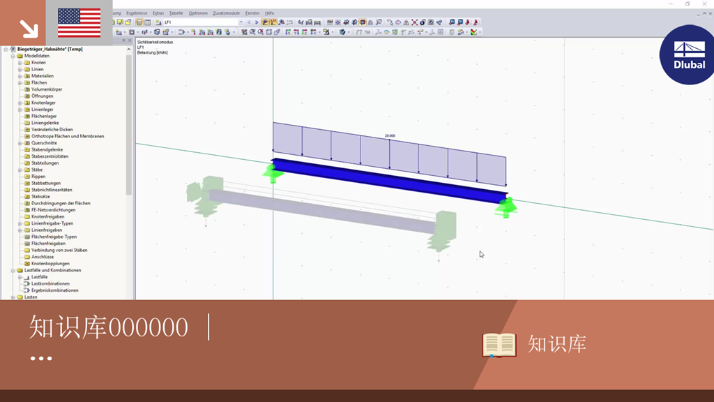Open the edit load cases icon beside LF1

click(158, 22)
